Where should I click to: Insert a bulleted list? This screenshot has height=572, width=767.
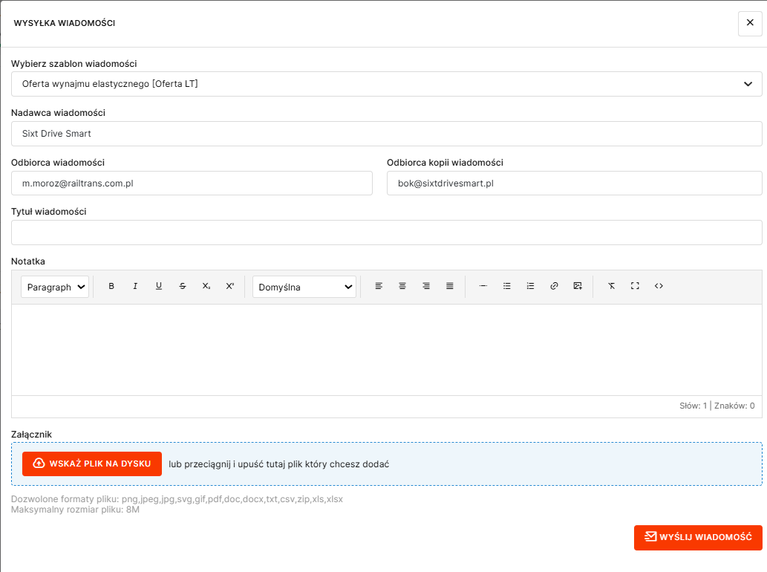point(507,286)
